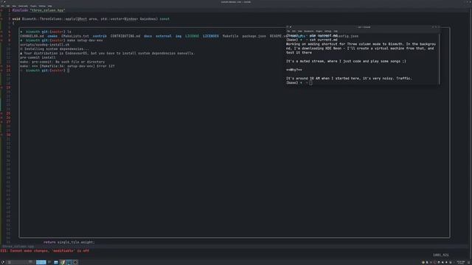Click the 'It's a muted stream' line
The height and width of the screenshot is (265, 472).
point(346,61)
